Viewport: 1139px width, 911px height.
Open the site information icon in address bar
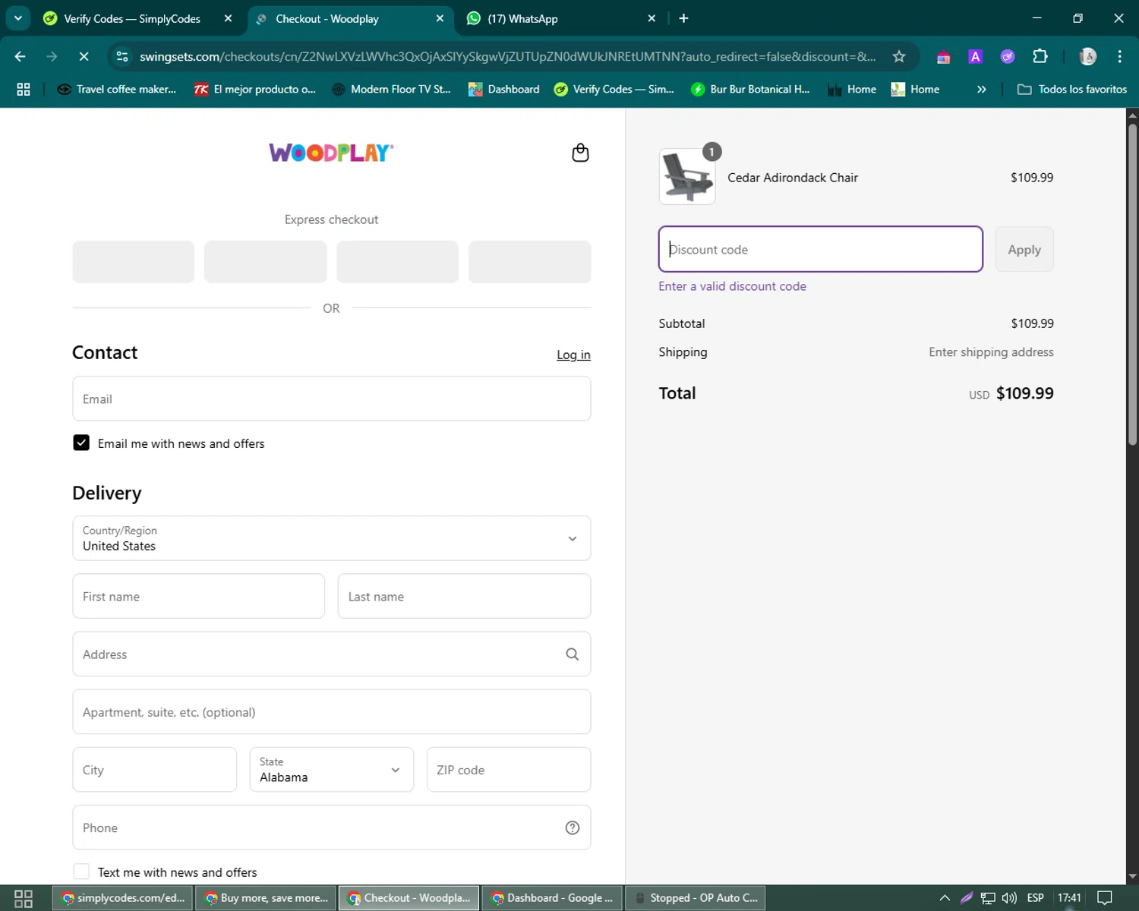pyautogui.click(x=122, y=56)
